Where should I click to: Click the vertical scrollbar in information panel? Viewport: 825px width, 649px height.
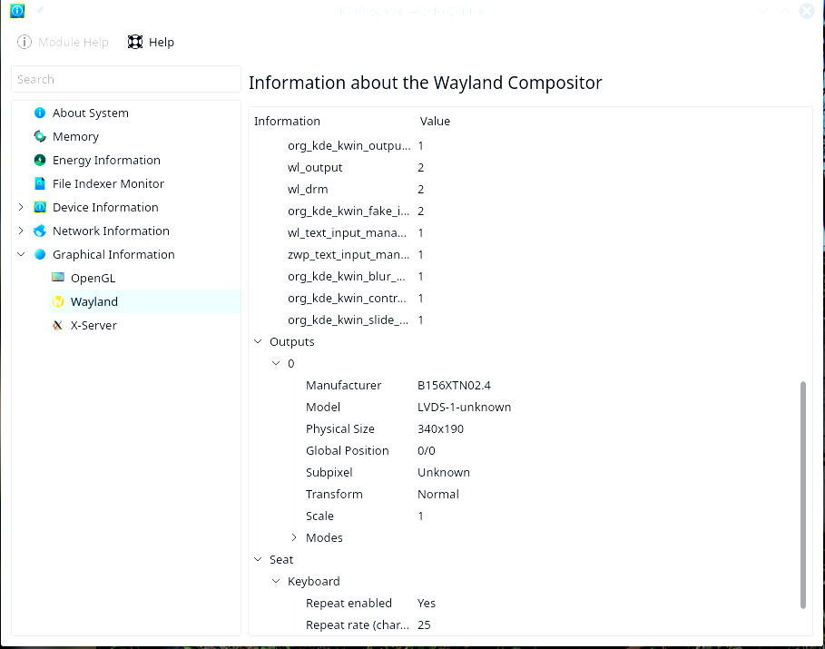pos(803,495)
